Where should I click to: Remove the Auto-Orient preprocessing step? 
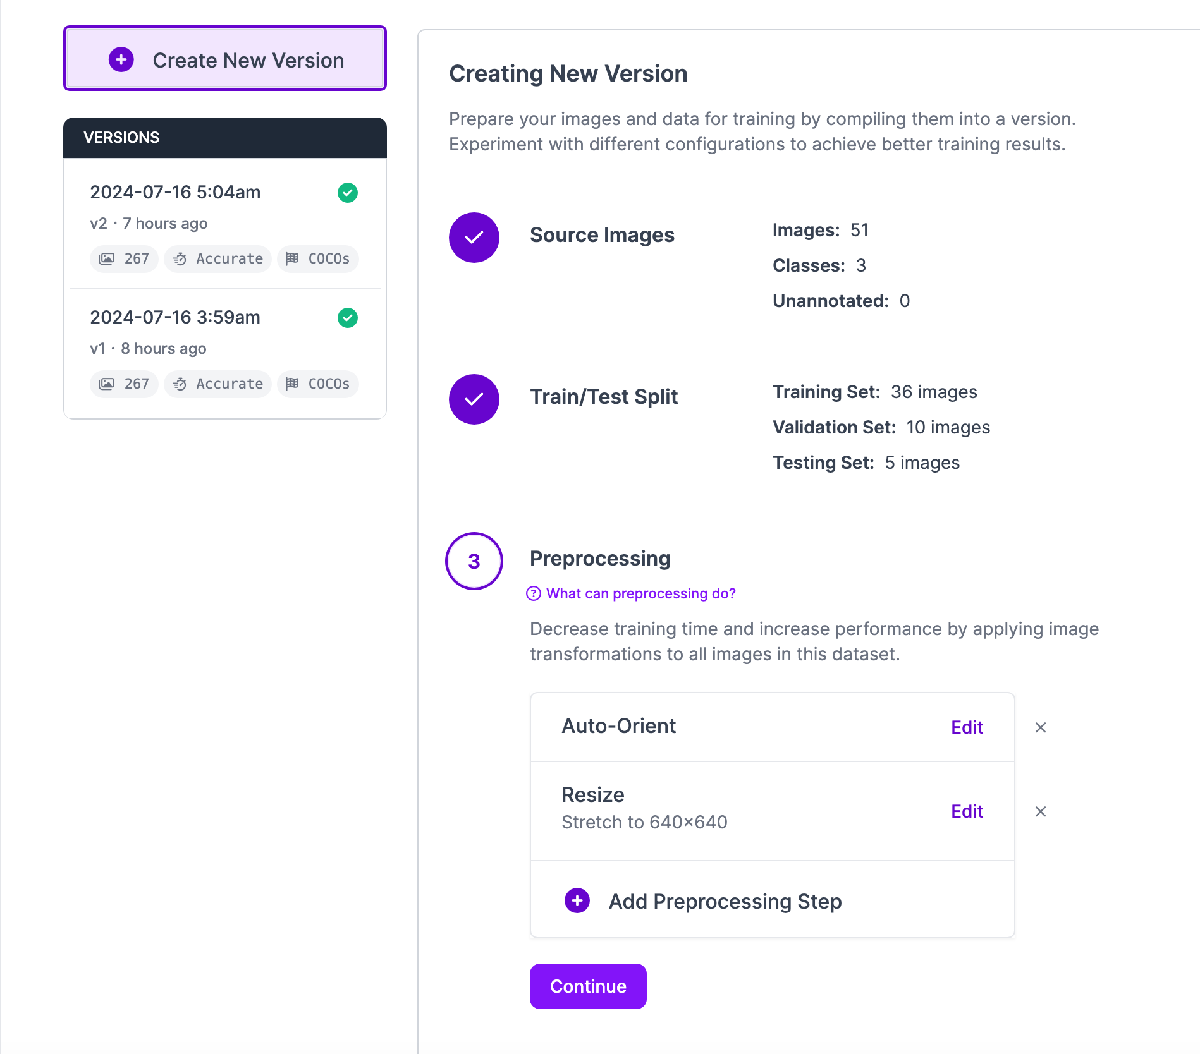click(x=1041, y=727)
